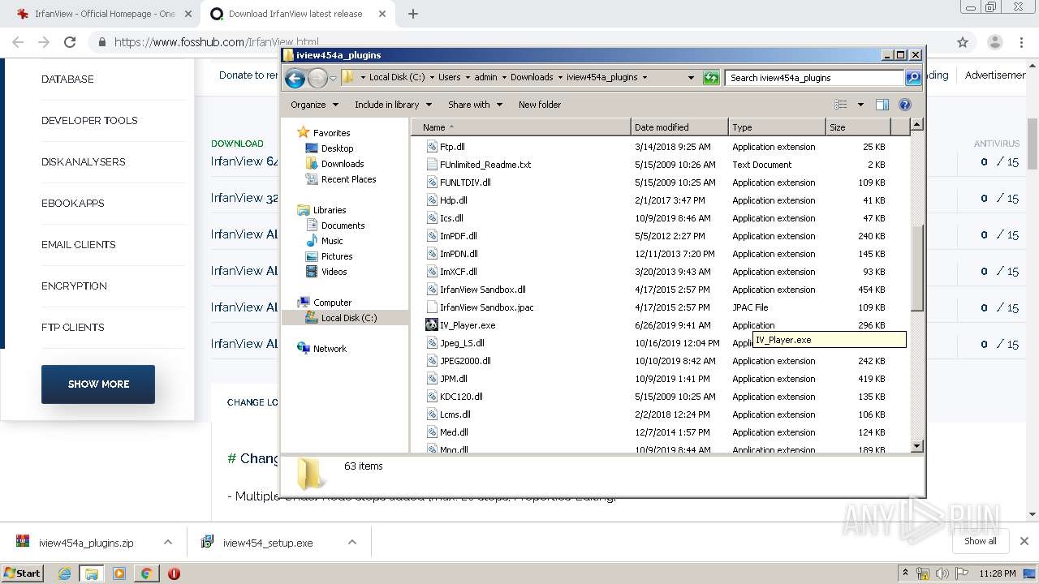The width and height of the screenshot is (1039, 584).
Task: Click the File Explorer taskbar icon
Action: [91, 573]
